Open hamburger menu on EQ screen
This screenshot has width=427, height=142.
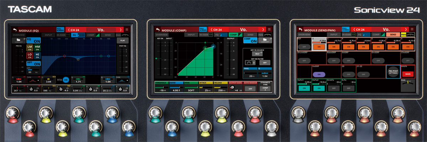click(127, 30)
